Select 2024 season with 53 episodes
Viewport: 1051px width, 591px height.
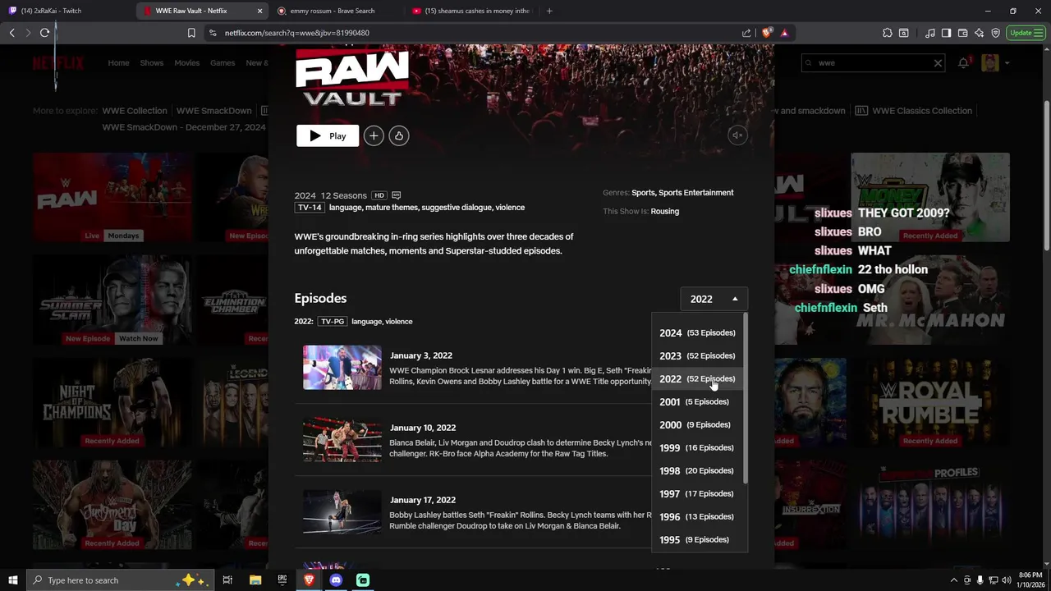pyautogui.click(x=697, y=332)
